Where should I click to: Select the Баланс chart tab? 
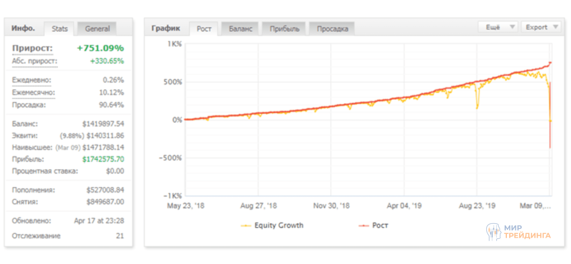click(240, 28)
